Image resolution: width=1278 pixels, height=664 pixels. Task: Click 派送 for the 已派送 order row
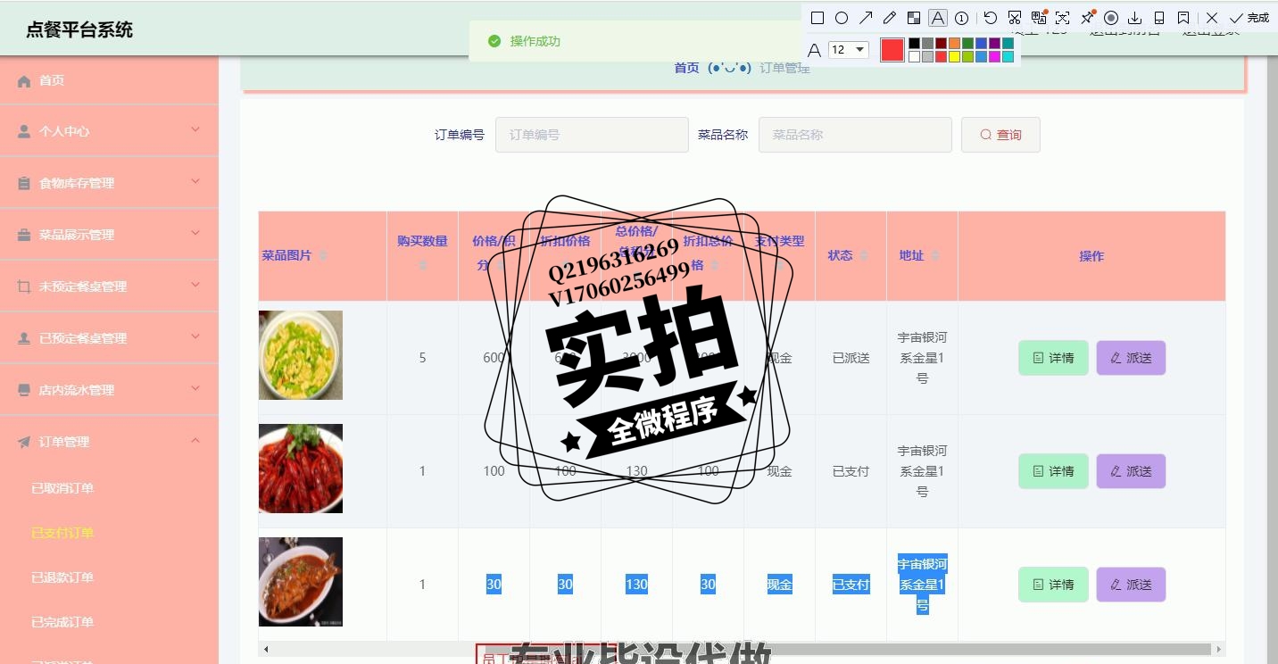tap(1131, 358)
